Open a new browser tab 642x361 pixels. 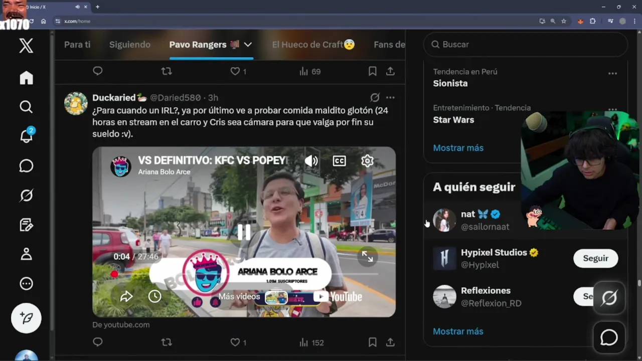click(x=97, y=7)
